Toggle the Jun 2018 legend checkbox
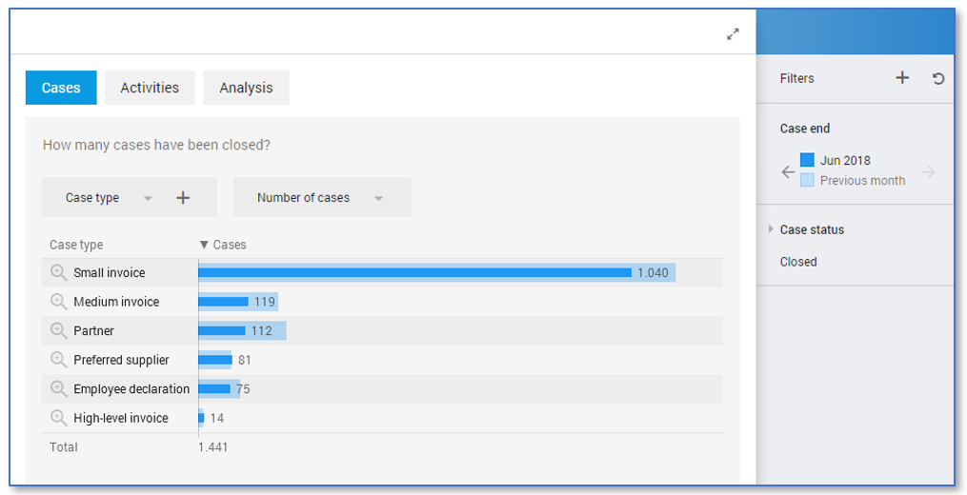Screen dimensions: 967x495 pyautogui.click(x=807, y=161)
